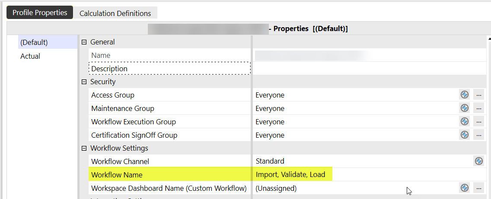The width and height of the screenshot is (491, 199).
Task: Click picker icon for Workspace Dashboard Name
Action: coord(465,188)
